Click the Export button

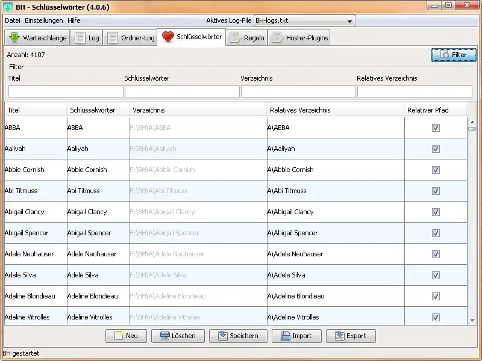[x=351, y=336]
